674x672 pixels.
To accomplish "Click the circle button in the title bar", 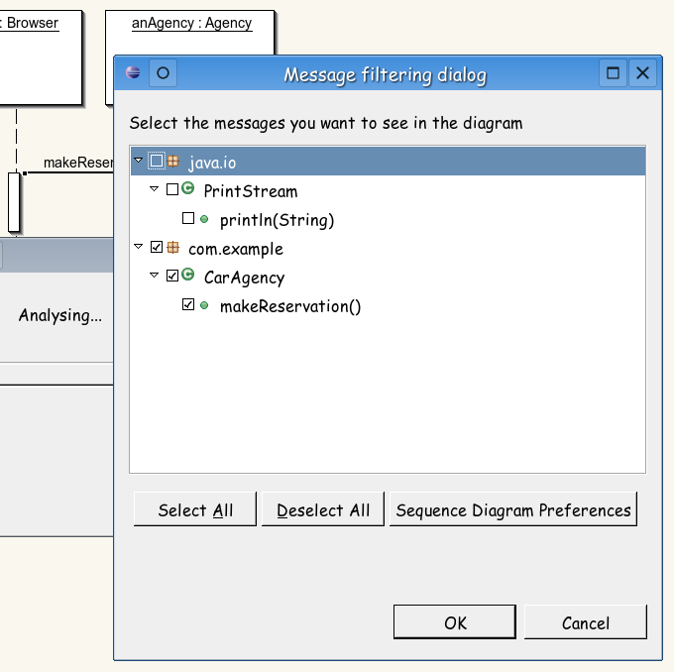I will [163, 73].
